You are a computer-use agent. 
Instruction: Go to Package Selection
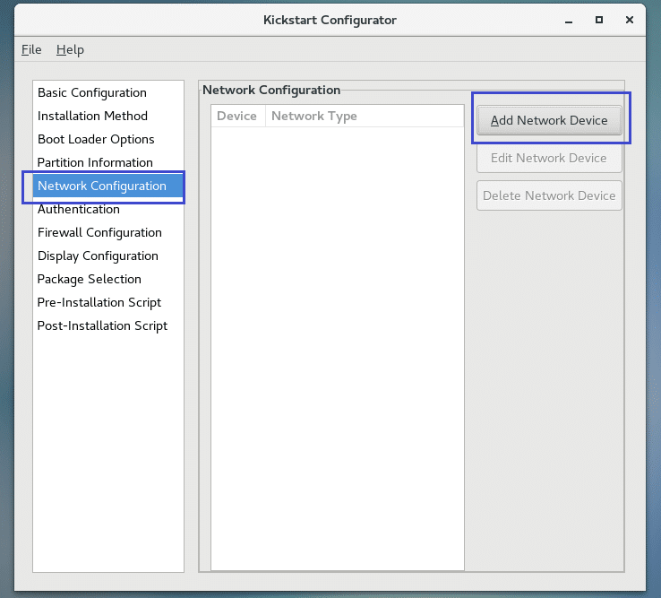point(89,279)
